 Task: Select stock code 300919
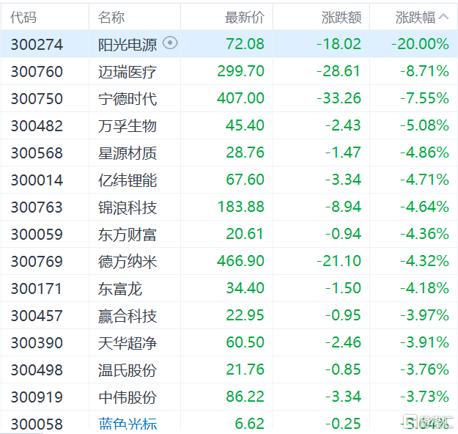37,397
